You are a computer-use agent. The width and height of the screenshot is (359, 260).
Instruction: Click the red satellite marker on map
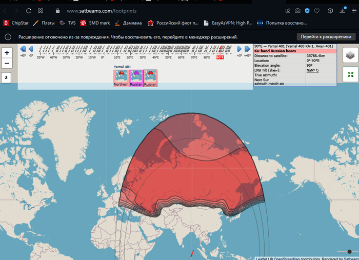pyautogui.click(x=192, y=253)
